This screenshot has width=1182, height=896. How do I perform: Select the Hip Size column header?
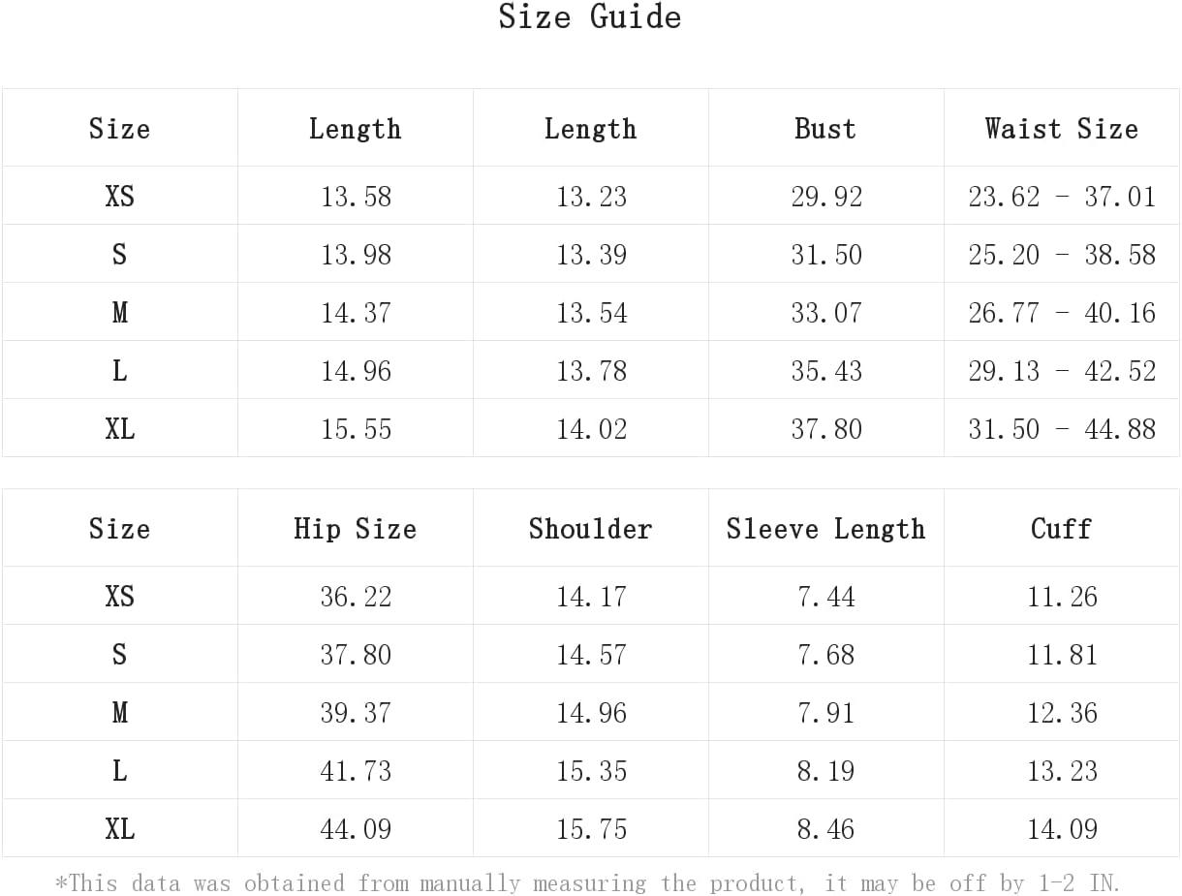coord(355,529)
